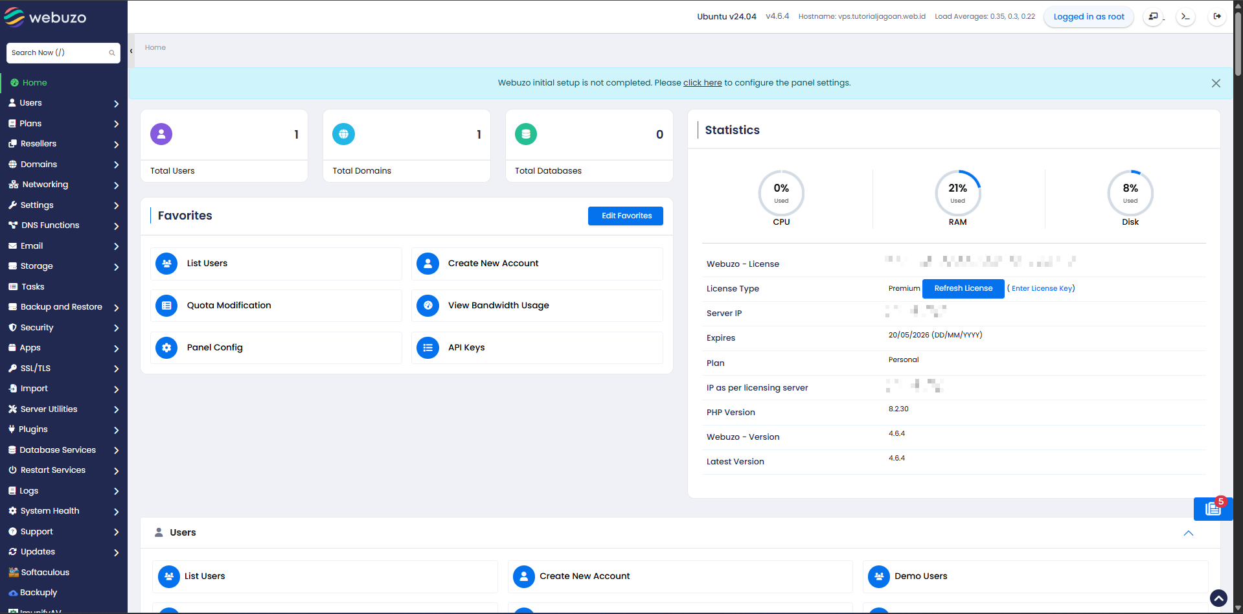The image size is (1243, 614).
Task: Click the Total Databases green icon
Action: (x=526, y=134)
